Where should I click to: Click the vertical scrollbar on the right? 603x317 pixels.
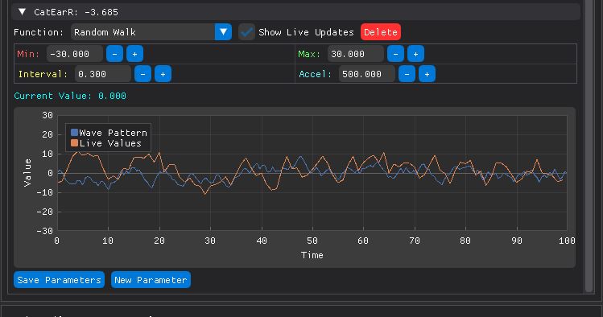(589, 146)
